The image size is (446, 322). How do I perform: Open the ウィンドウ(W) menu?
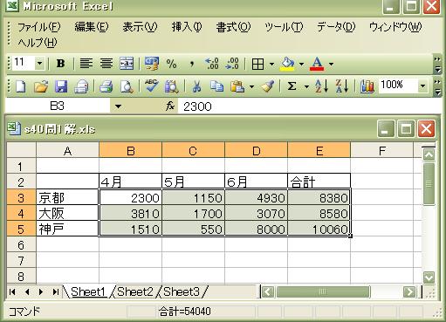[x=395, y=27]
